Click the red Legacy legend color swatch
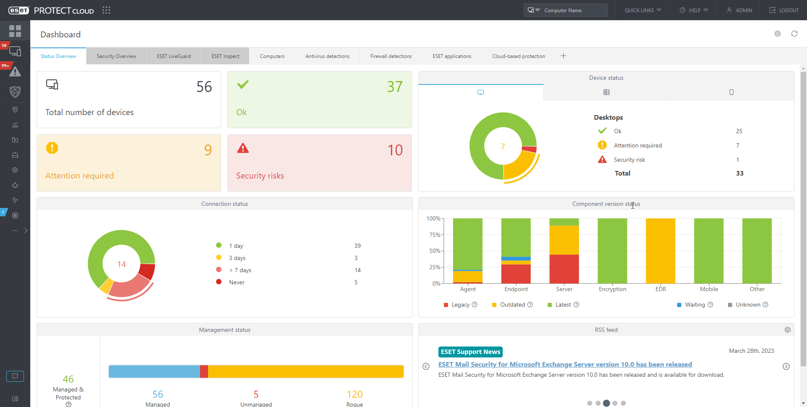Screen dimensions: 807x407 point(446,305)
